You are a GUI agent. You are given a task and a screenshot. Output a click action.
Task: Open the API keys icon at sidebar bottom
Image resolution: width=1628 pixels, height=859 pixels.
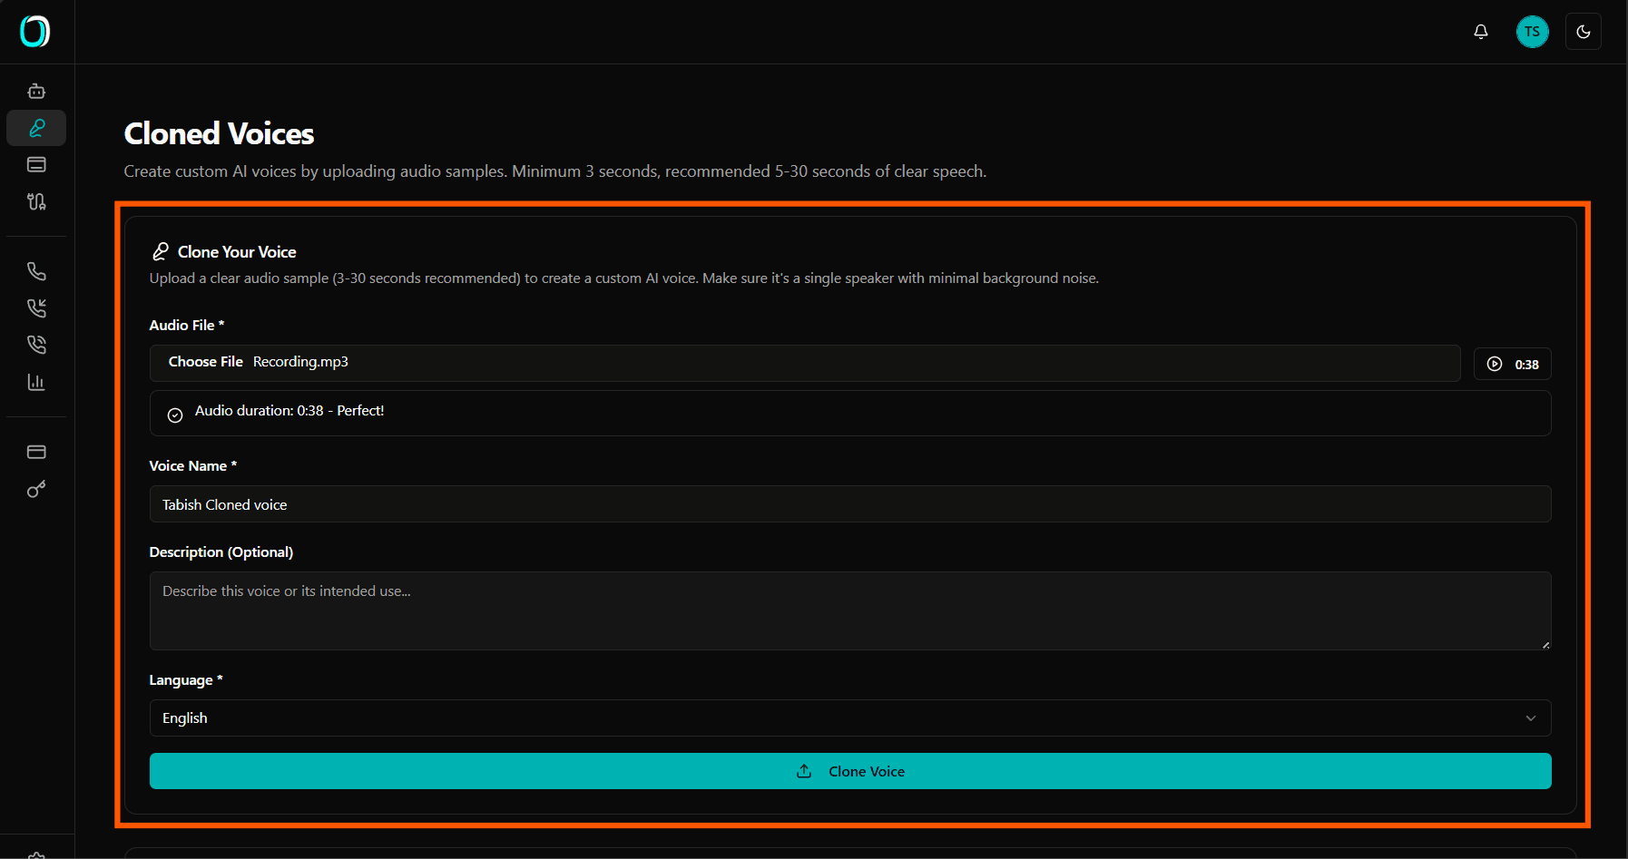pos(36,488)
